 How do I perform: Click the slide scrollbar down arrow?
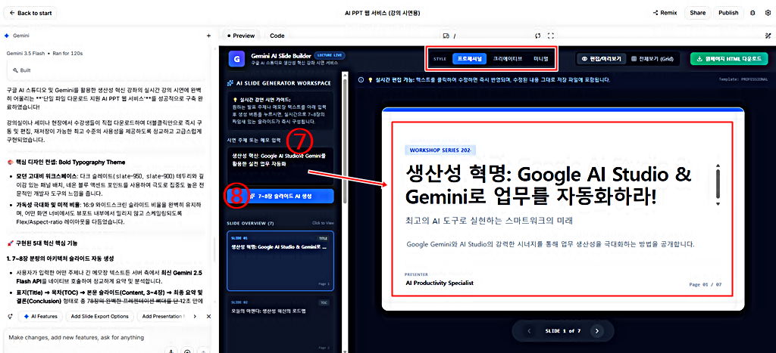[x=718, y=203]
